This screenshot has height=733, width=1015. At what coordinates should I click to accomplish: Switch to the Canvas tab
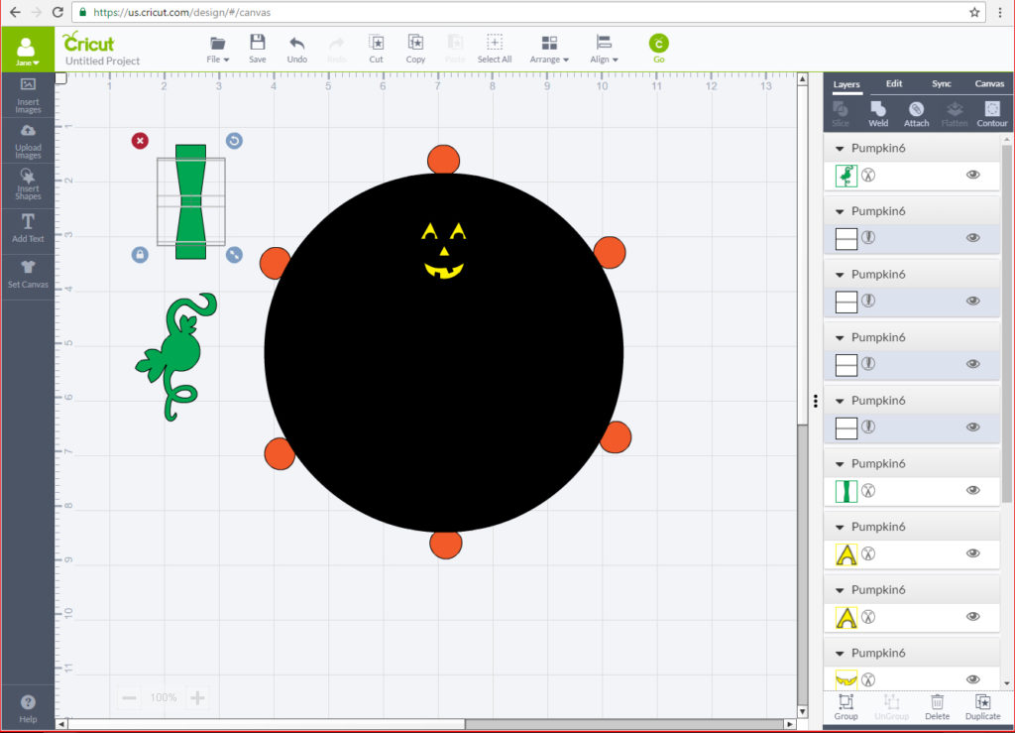pyautogui.click(x=989, y=84)
